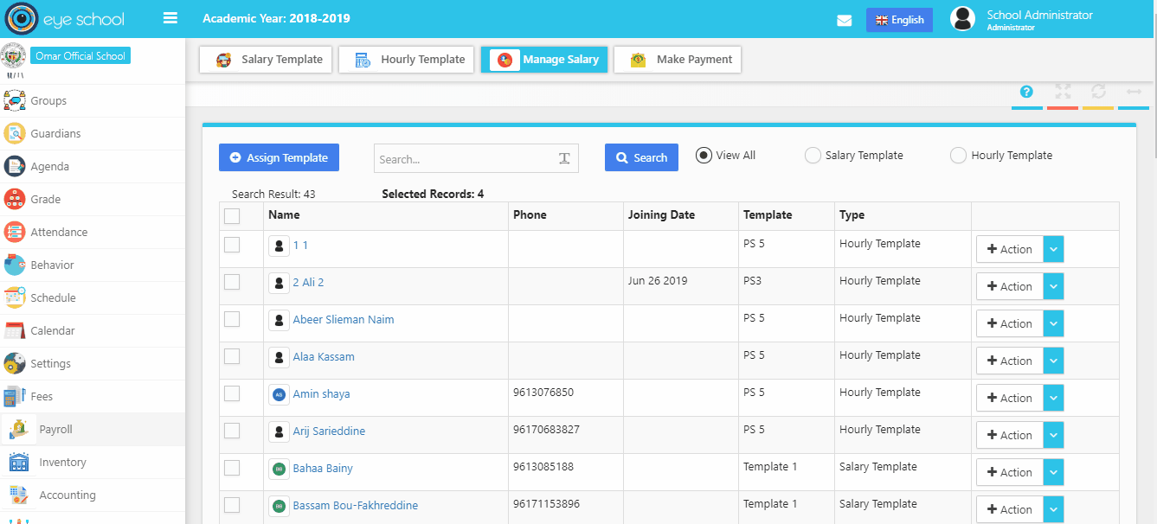Click the blue Search button
The height and width of the screenshot is (524, 1157).
(x=641, y=157)
